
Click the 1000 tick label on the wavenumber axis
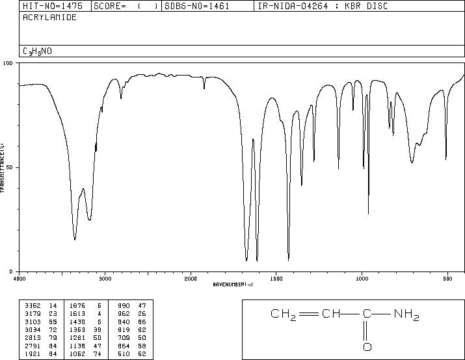coord(362,279)
